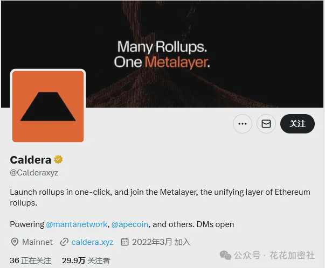Screen dimensions: 325x268
Task: Follow Caldera with the 关注 button
Action: coord(298,124)
